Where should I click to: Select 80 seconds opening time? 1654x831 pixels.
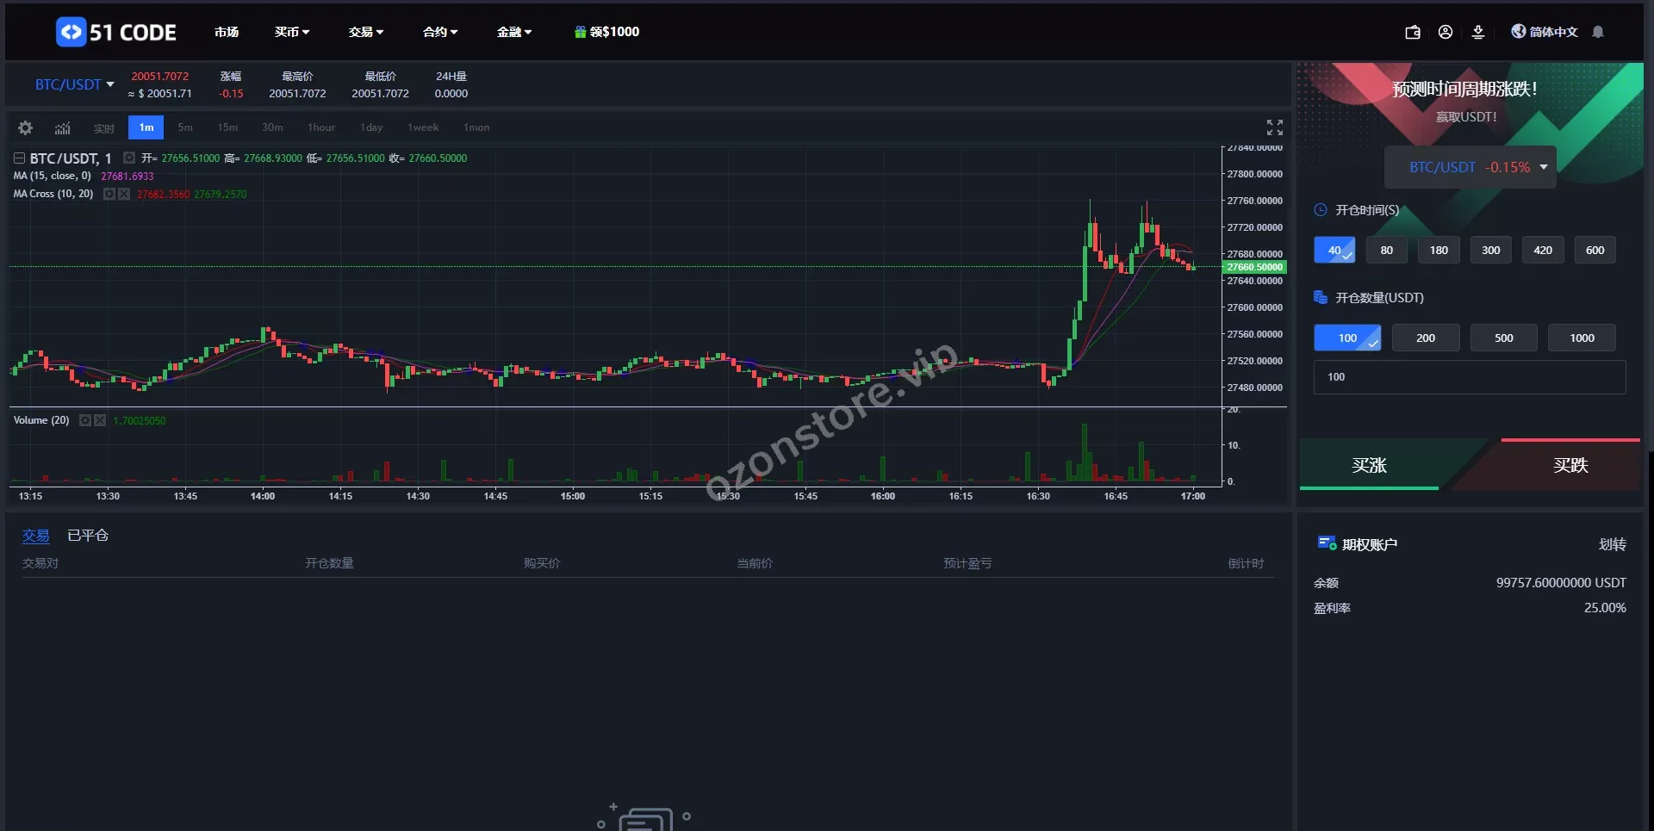tap(1386, 251)
